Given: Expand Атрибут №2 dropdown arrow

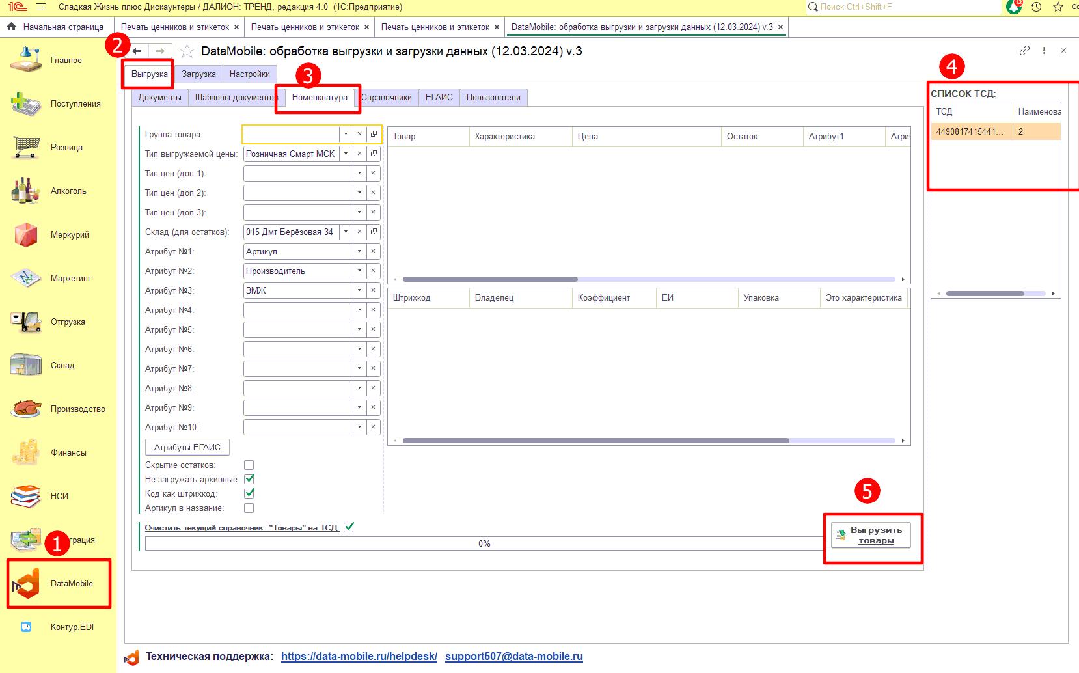Looking at the screenshot, I should pos(359,271).
